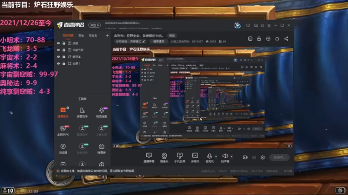Download the 礼物任务 tool
Screen dimensions: 348x195
point(82,148)
